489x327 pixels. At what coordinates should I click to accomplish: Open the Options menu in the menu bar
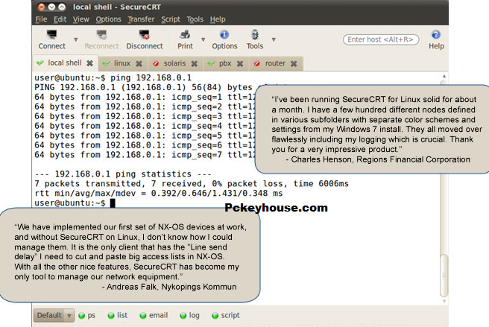coord(108,19)
